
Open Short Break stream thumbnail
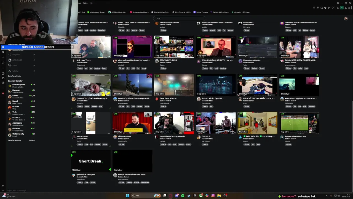pos(91,161)
